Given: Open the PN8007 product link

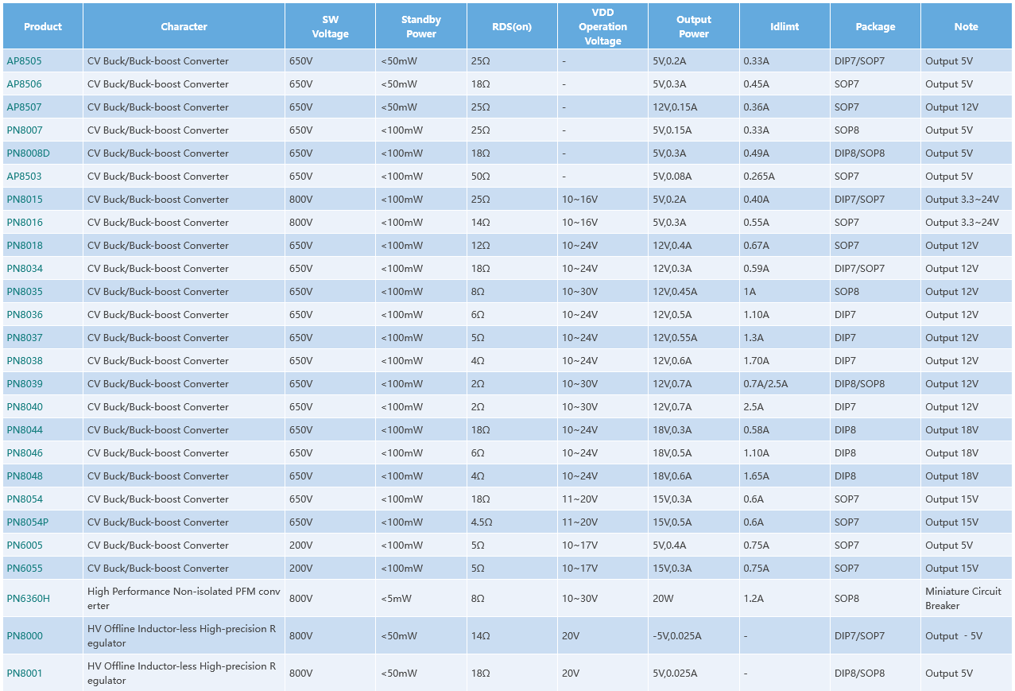Looking at the screenshot, I should [x=25, y=130].
